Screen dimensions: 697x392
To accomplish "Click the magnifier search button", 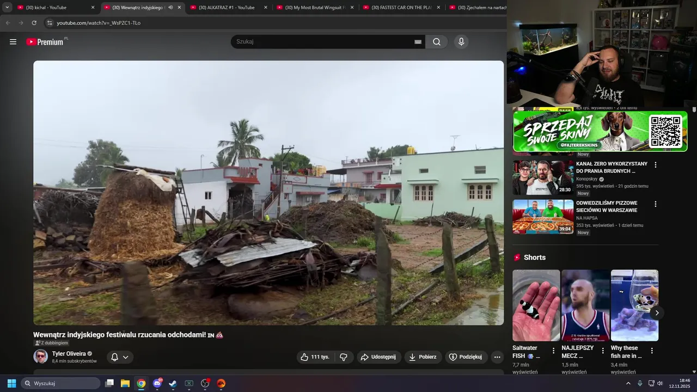I will click(437, 42).
